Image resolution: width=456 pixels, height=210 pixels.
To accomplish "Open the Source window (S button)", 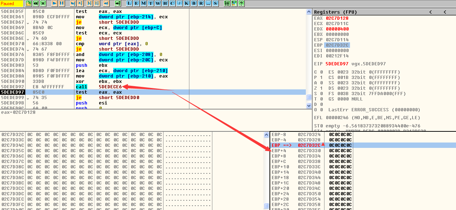I will [216, 4].
